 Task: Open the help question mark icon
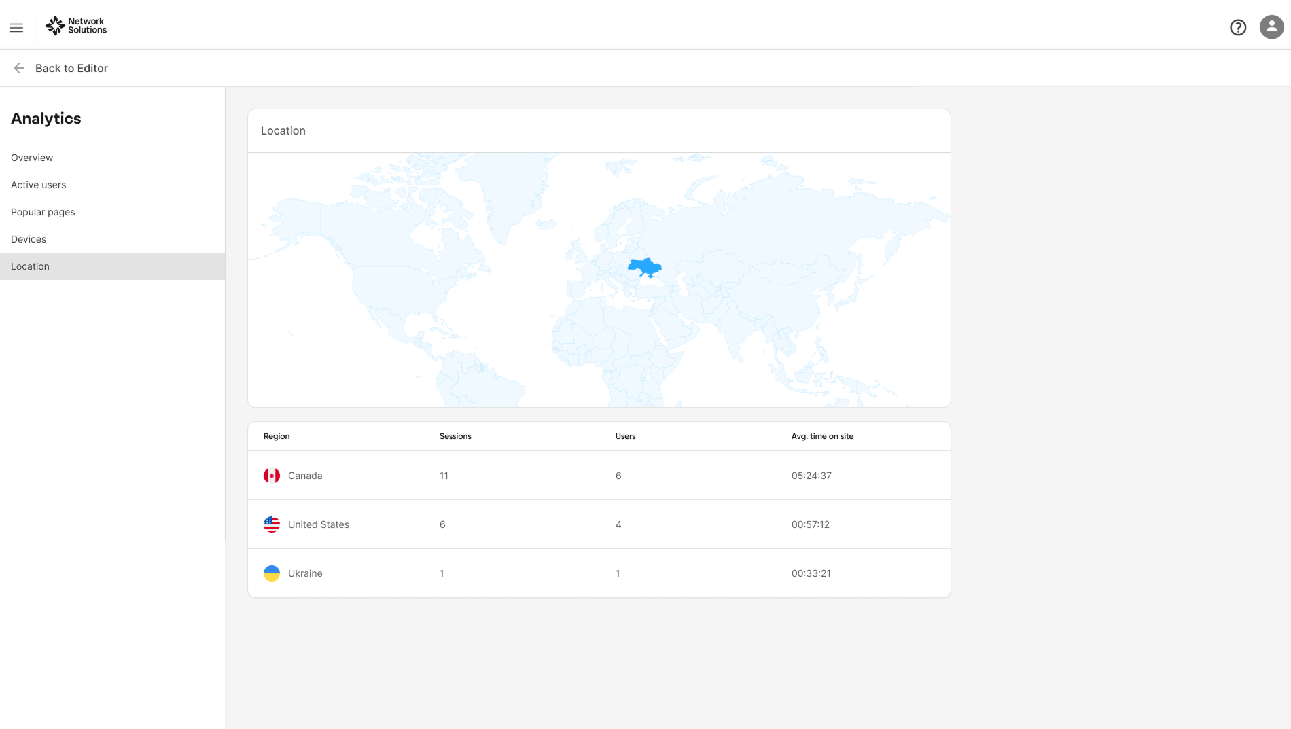click(1238, 27)
